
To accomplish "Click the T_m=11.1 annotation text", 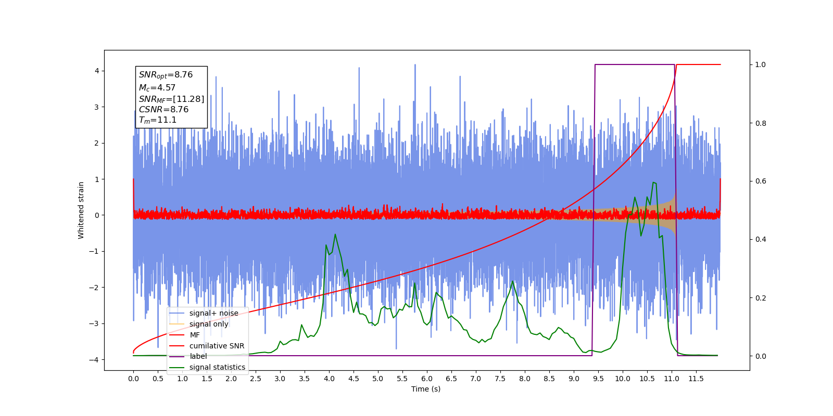I will pyautogui.click(x=157, y=120).
